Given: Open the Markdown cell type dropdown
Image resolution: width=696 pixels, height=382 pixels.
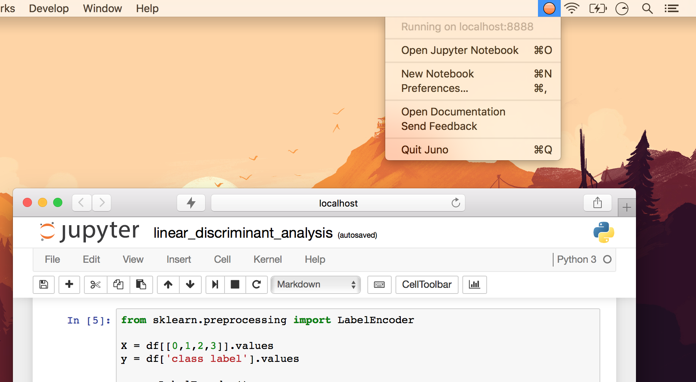Looking at the screenshot, I should click(316, 284).
